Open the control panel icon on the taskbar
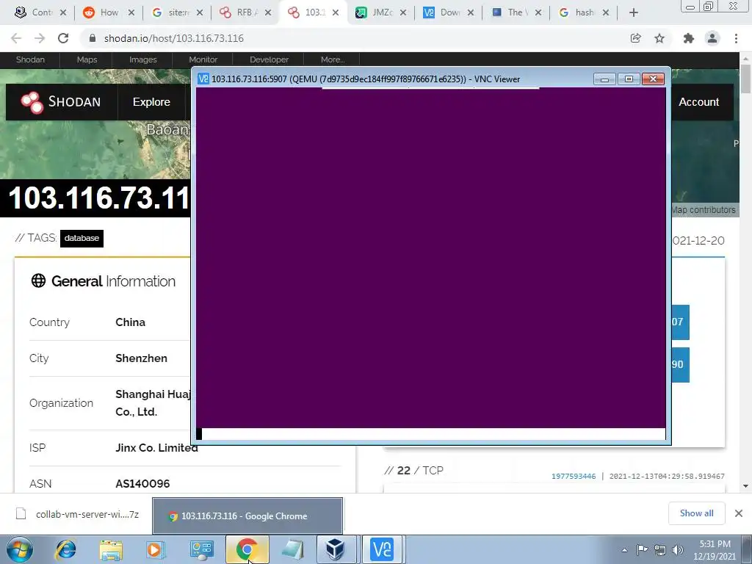Image resolution: width=752 pixels, height=564 pixels. tap(201, 549)
